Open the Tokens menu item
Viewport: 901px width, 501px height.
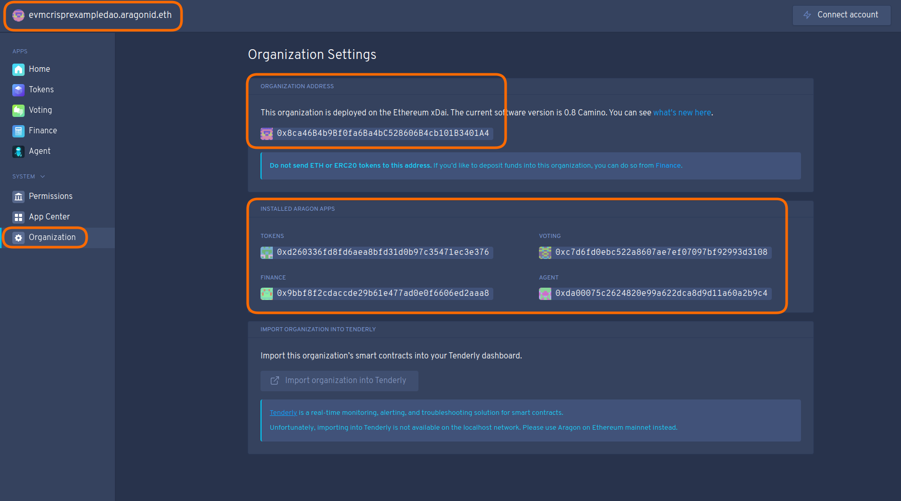(x=57, y=90)
